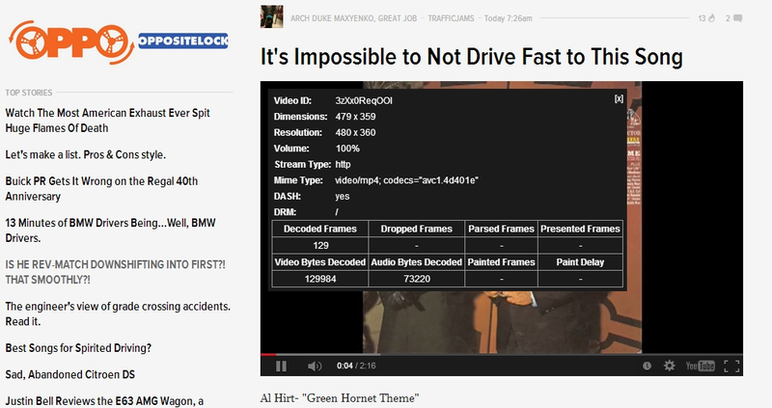Click the Resolution value 480 x 360
772x408 pixels.
click(x=355, y=132)
